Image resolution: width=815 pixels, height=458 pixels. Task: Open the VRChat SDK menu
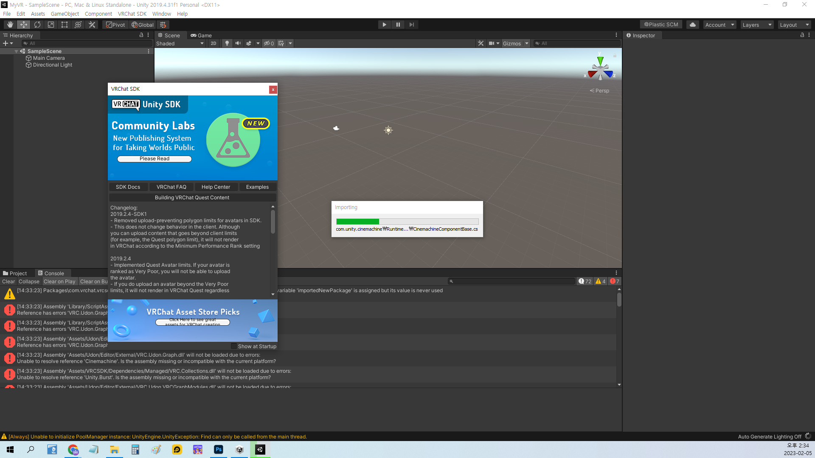[x=132, y=14]
